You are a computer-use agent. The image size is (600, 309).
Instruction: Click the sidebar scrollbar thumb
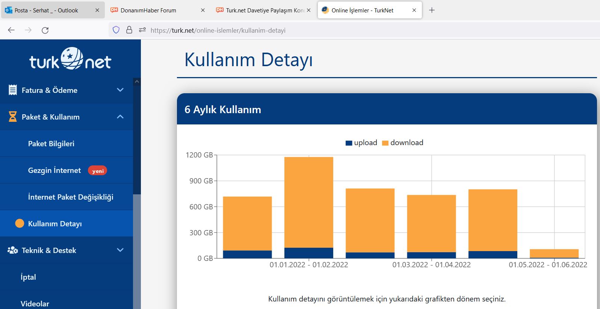pos(137,252)
